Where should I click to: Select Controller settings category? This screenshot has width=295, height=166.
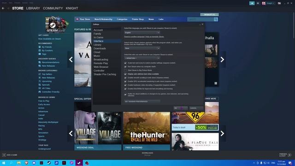tap(99, 71)
